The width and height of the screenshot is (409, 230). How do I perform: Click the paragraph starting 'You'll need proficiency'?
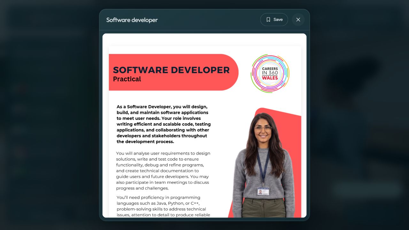pos(163,206)
